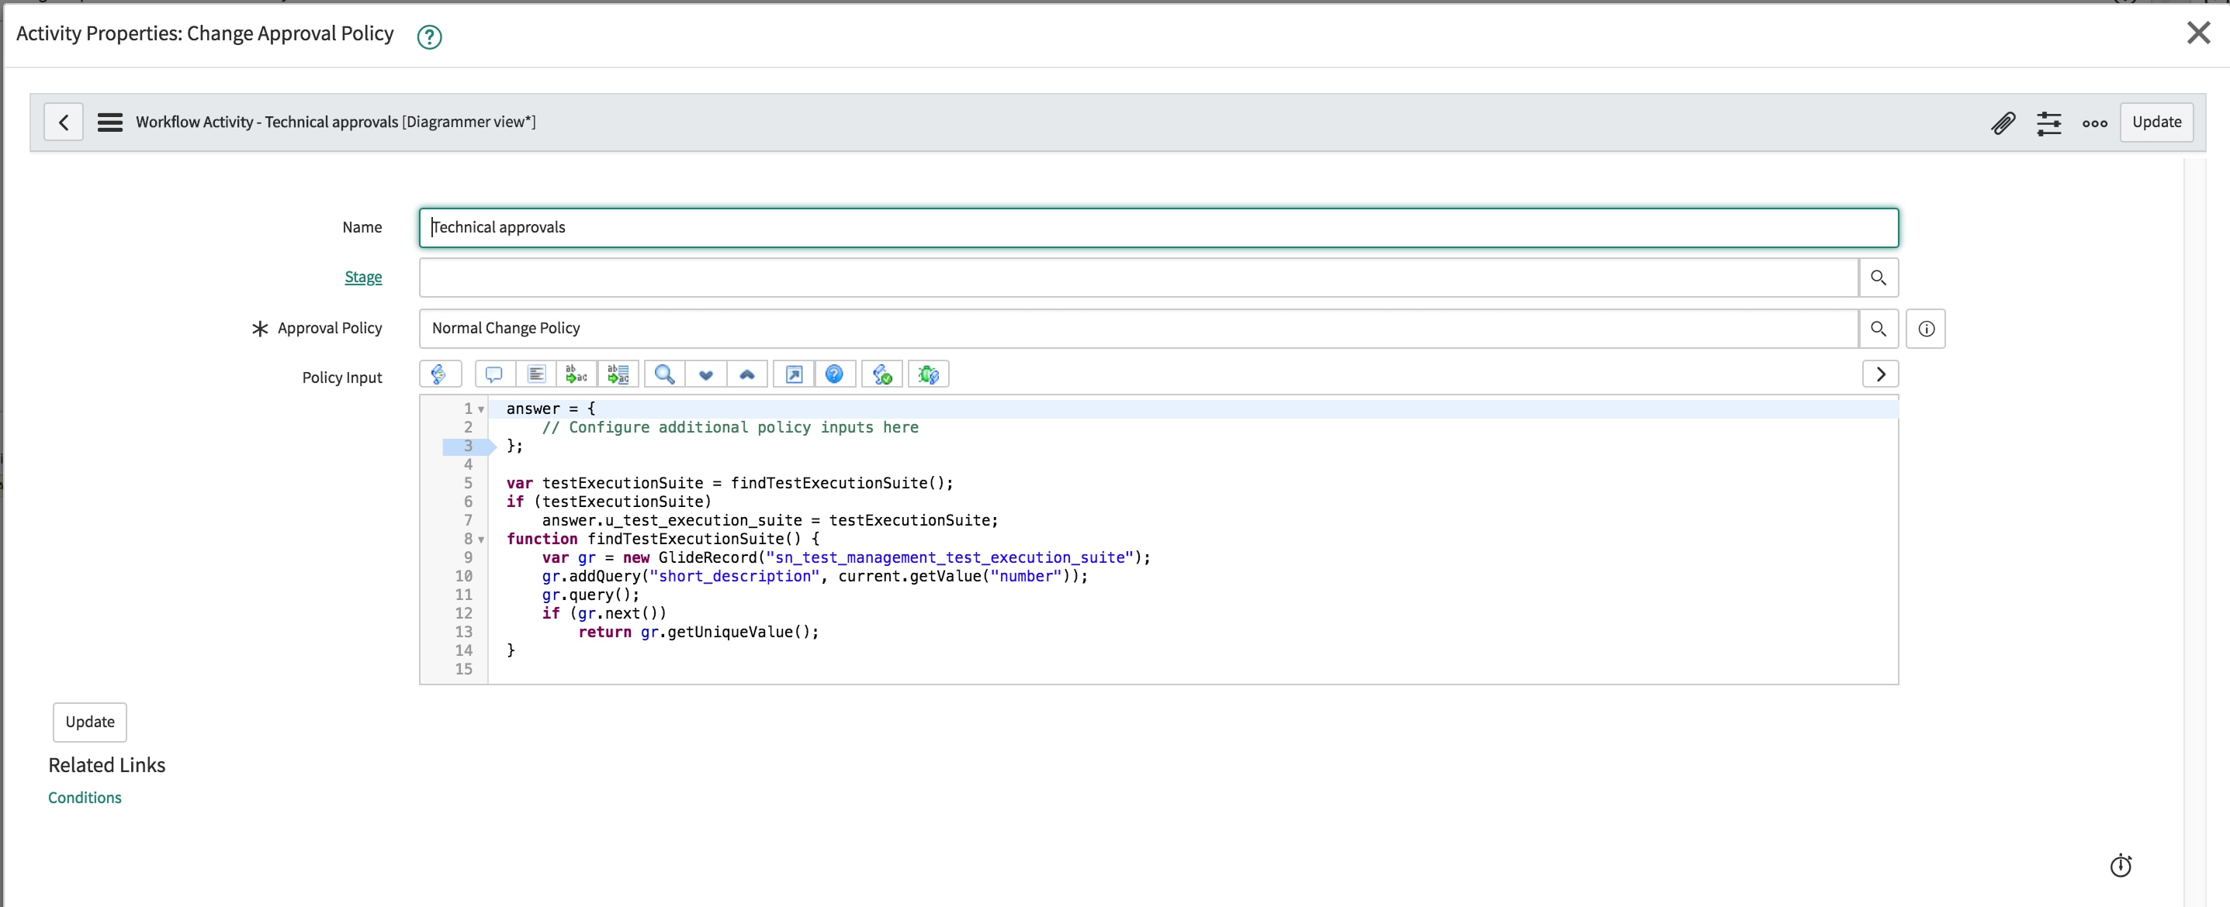Click Update button in header
The height and width of the screenshot is (907, 2230).
tap(2156, 122)
